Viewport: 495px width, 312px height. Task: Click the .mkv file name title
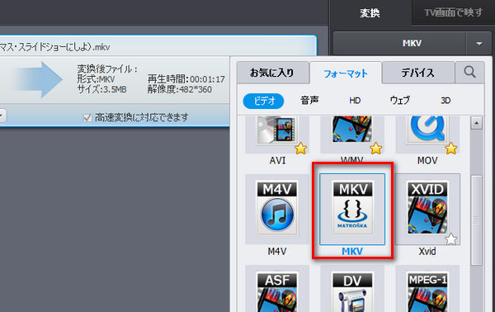pos(55,47)
